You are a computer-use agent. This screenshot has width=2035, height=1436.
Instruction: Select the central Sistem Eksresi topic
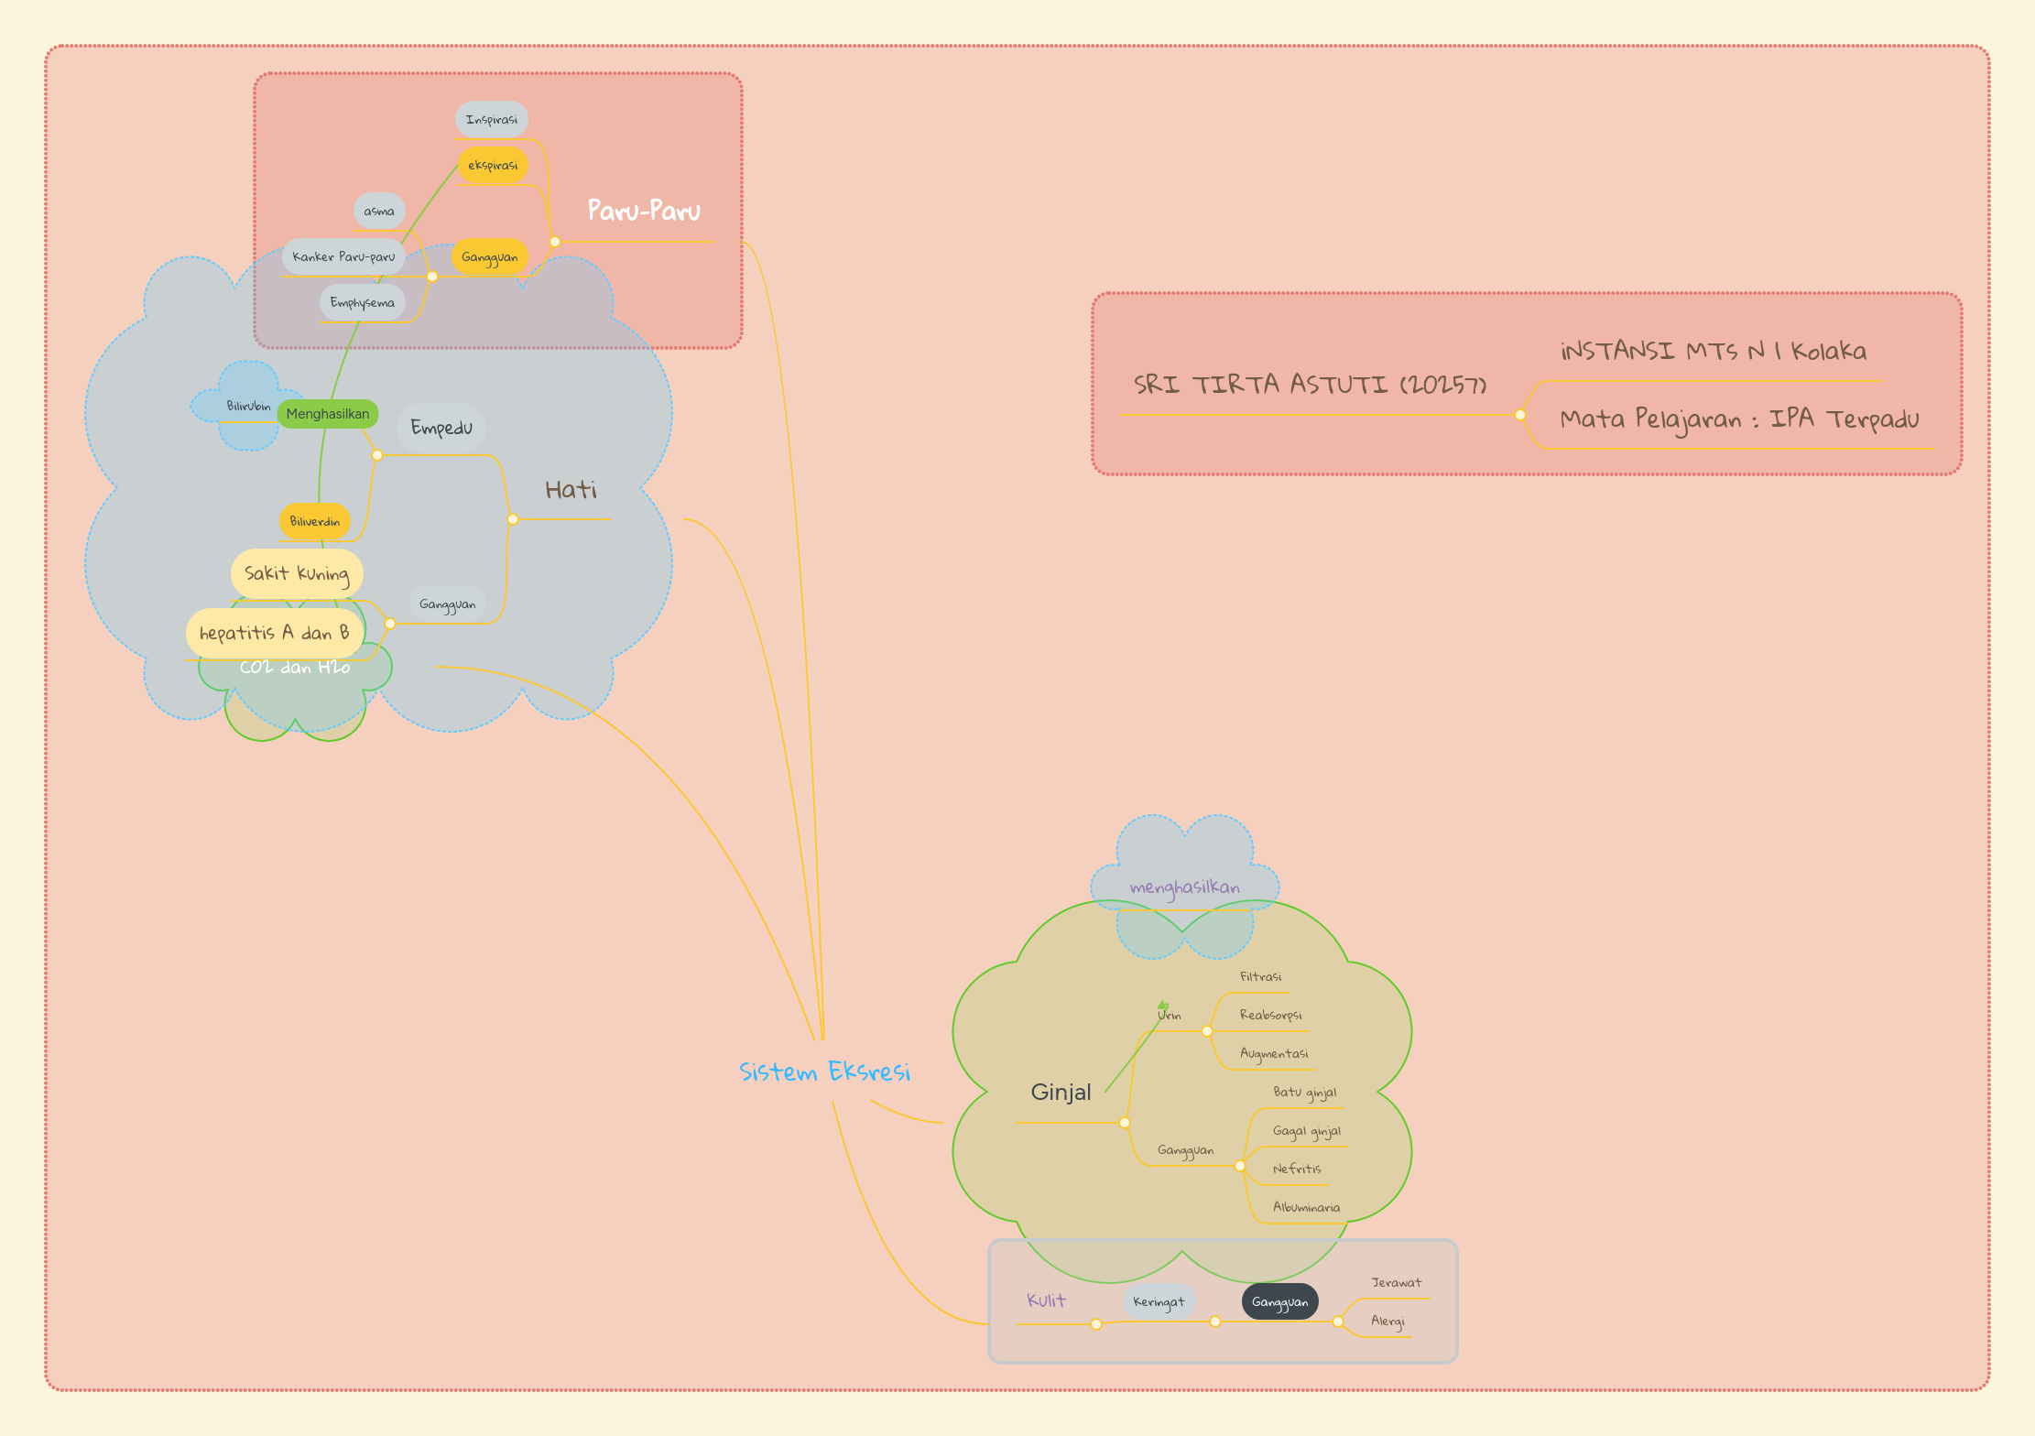[824, 1072]
